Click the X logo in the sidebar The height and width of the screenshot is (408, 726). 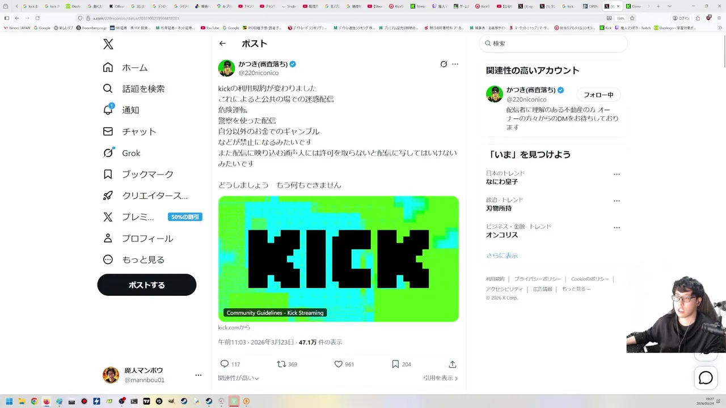pyautogui.click(x=108, y=44)
